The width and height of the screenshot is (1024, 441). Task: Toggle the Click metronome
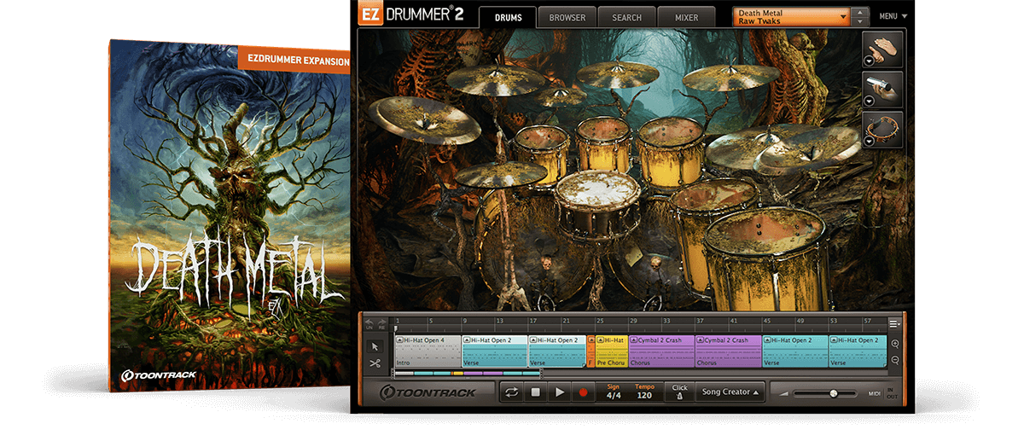pos(679,392)
